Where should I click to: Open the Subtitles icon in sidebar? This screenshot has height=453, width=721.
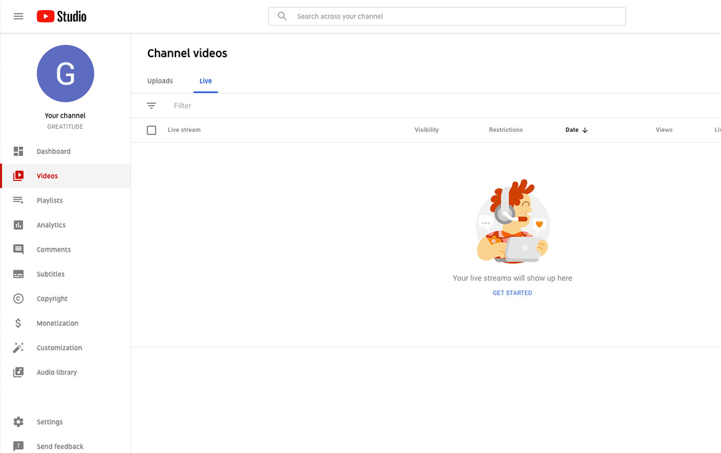point(19,274)
